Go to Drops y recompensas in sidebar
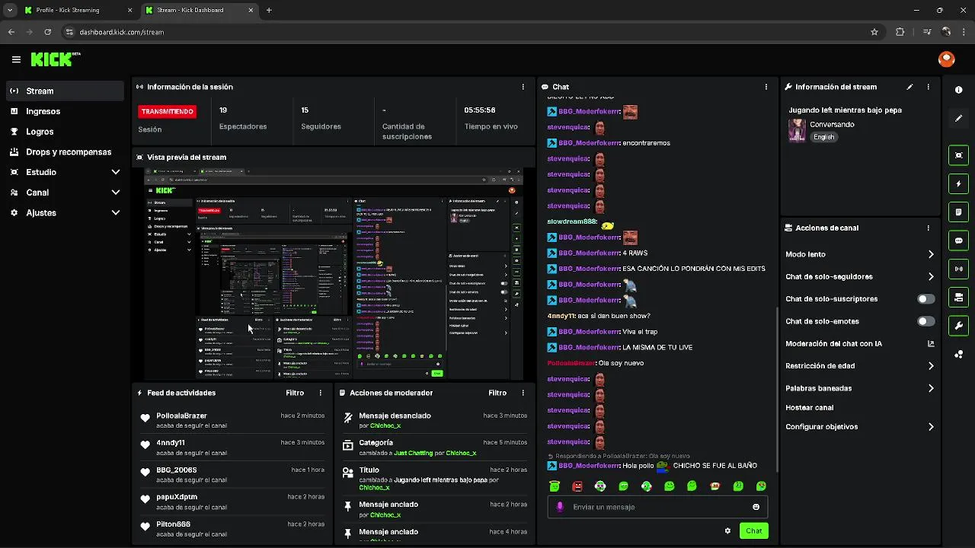 [65, 151]
